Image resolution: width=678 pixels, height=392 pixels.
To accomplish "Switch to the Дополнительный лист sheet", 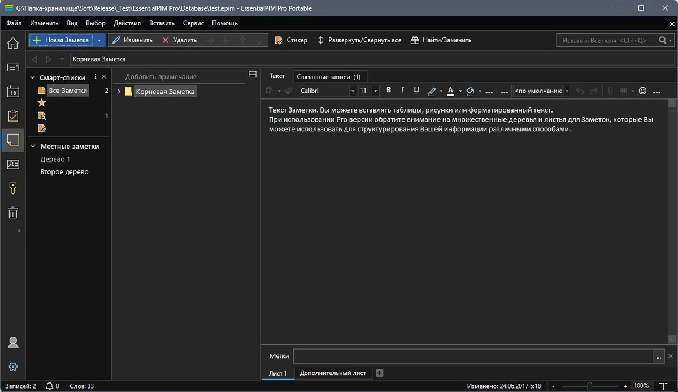I will coord(333,373).
